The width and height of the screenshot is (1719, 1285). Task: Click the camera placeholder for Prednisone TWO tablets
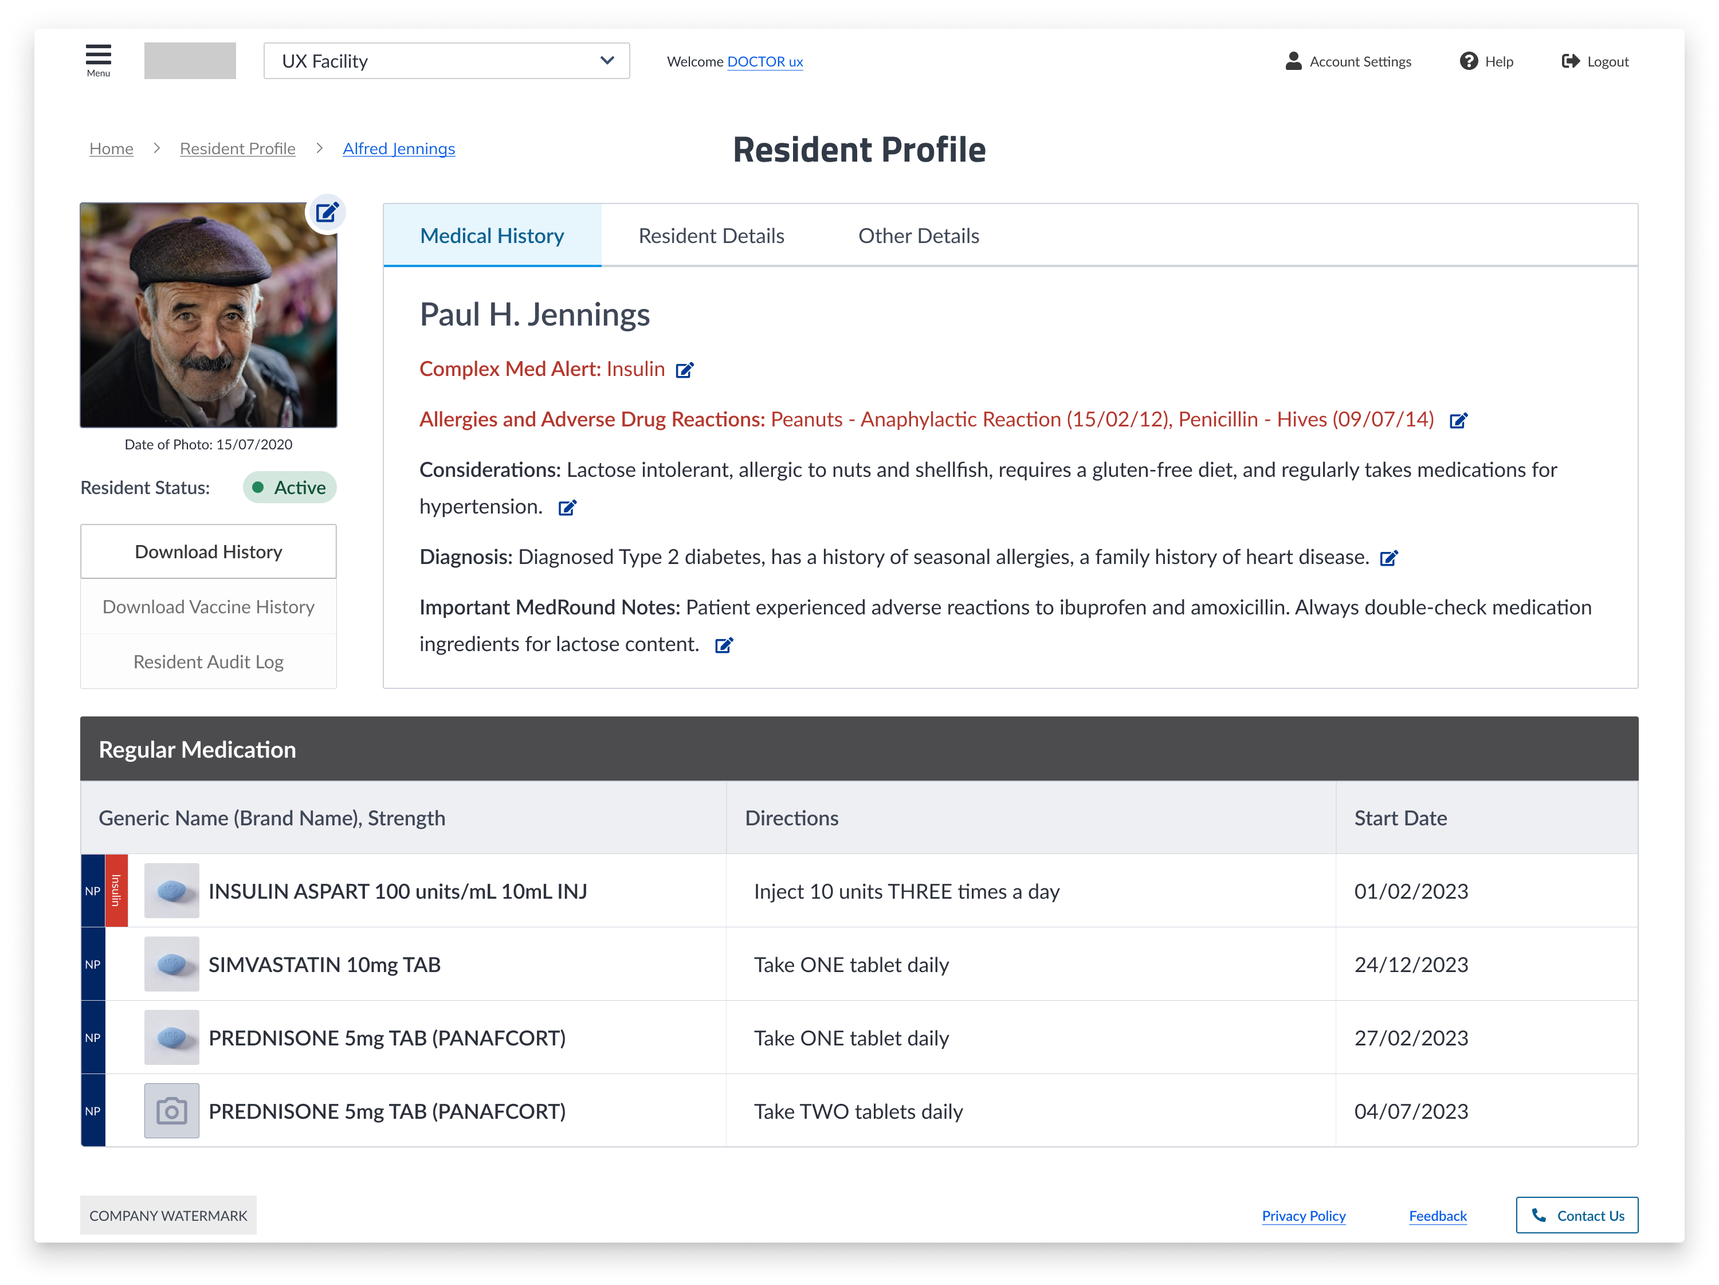tap(172, 1111)
